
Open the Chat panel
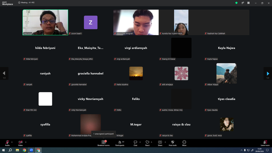pos(136,143)
